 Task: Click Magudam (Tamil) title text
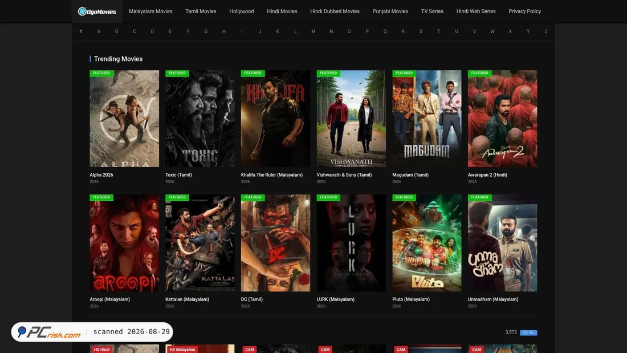410,175
